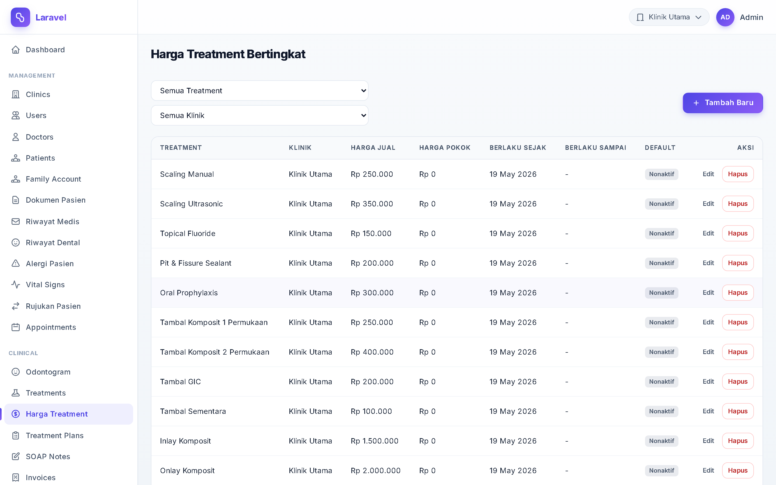776x485 pixels.
Task: Click the Doctors person icon
Action: tap(15, 137)
